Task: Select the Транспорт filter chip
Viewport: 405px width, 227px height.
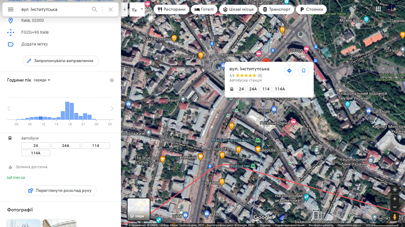Action: coord(277,9)
